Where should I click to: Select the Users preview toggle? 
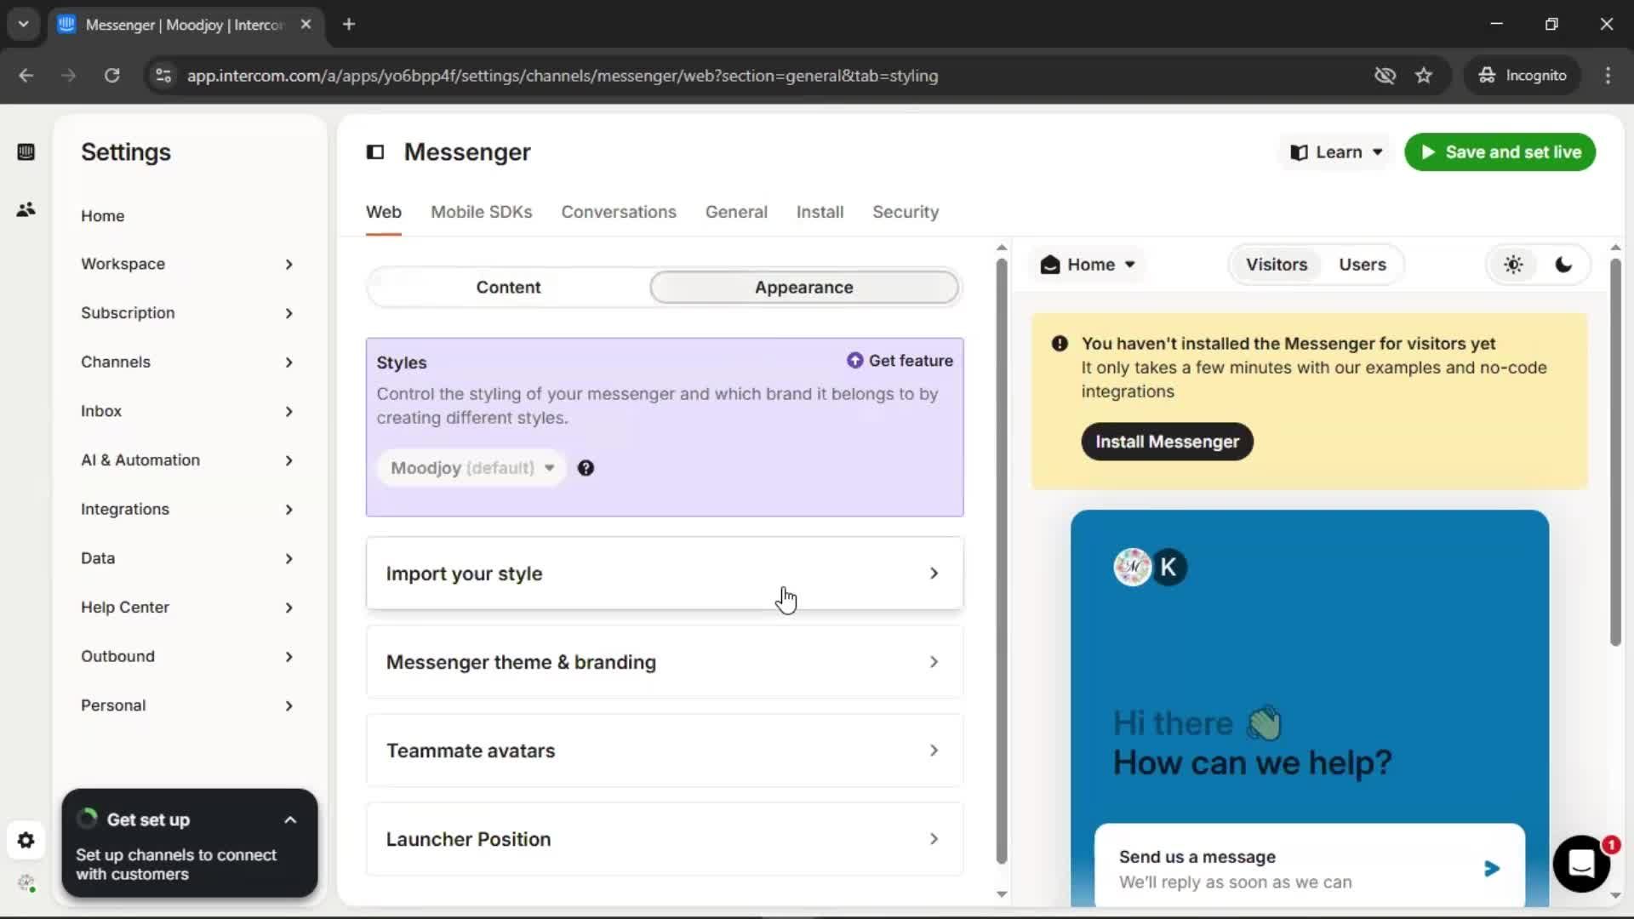(1362, 265)
